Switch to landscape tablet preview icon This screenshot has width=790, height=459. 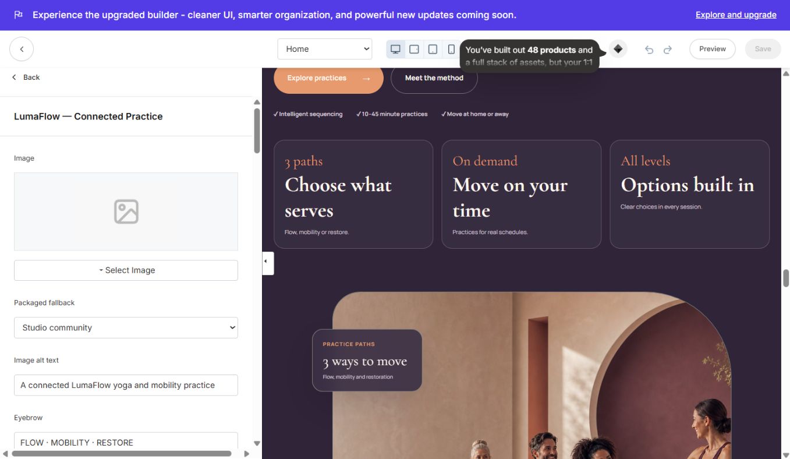pyautogui.click(x=414, y=49)
